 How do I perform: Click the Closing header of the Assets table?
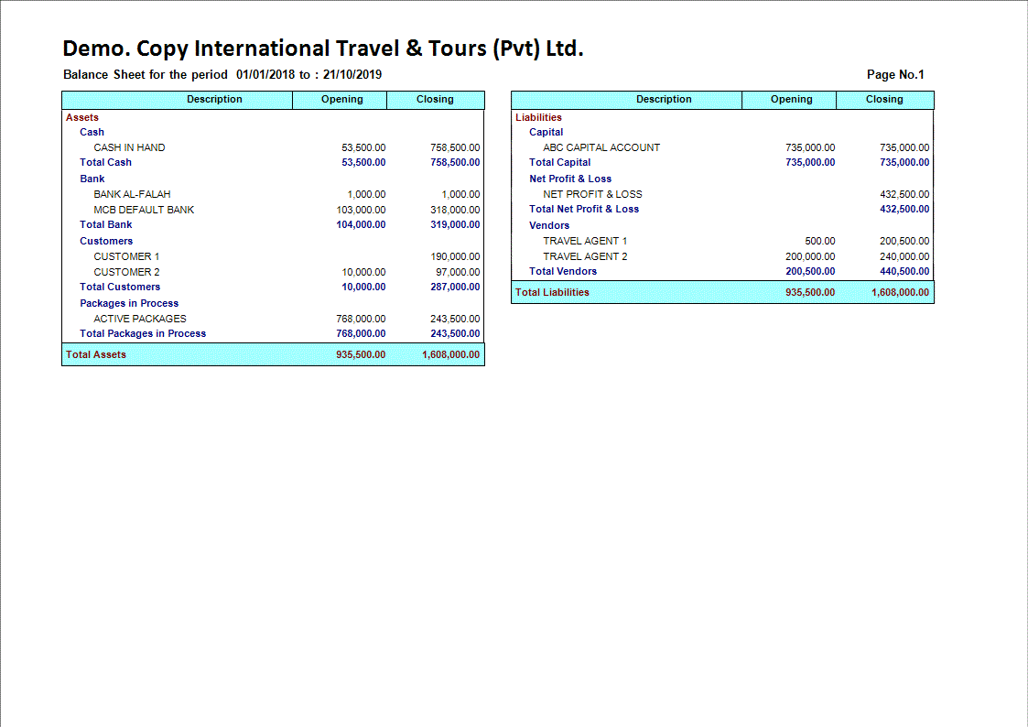(x=435, y=99)
